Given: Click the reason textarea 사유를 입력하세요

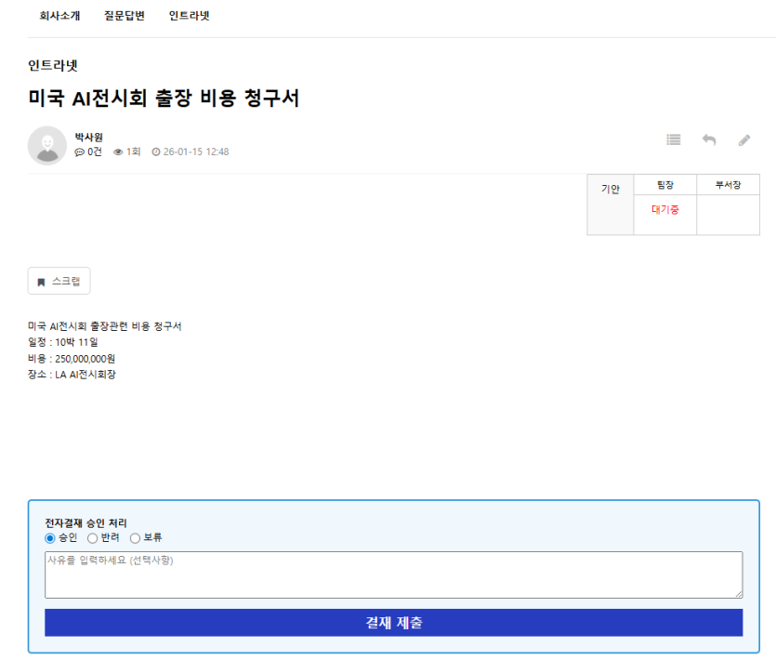Looking at the screenshot, I should pos(393,574).
